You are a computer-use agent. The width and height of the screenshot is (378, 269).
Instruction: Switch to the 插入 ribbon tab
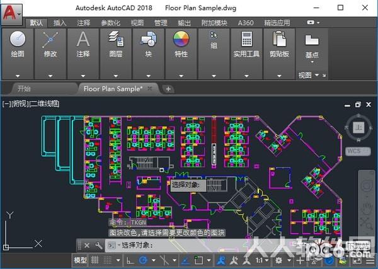(60, 23)
